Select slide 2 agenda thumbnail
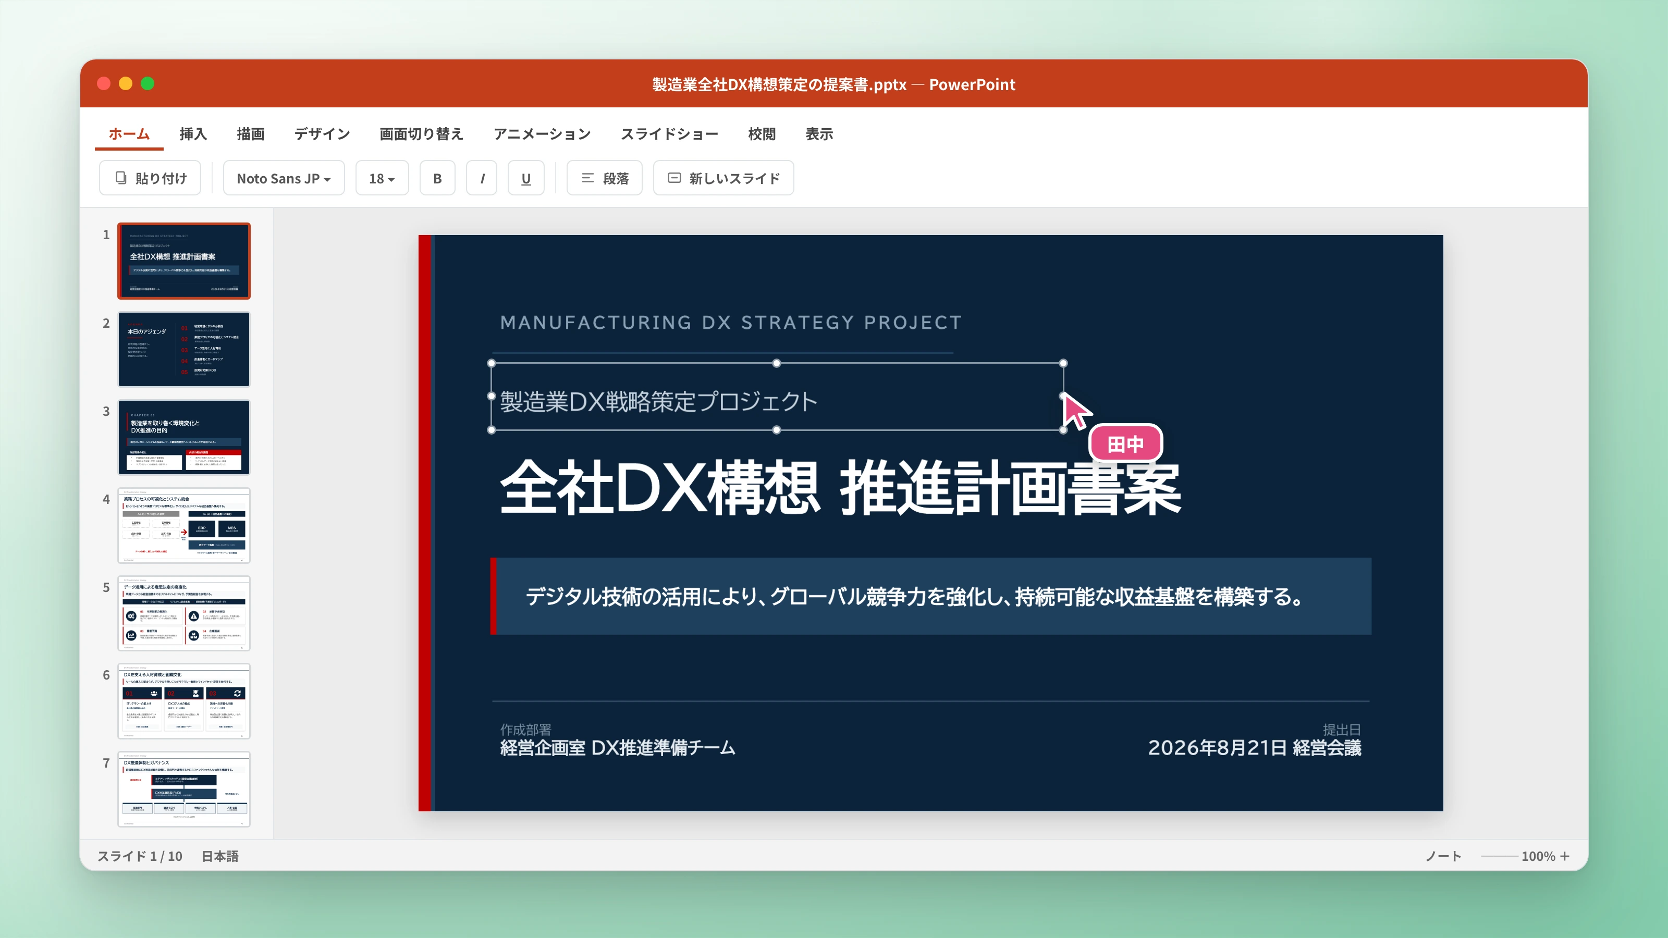The image size is (1668, 938). 184,349
